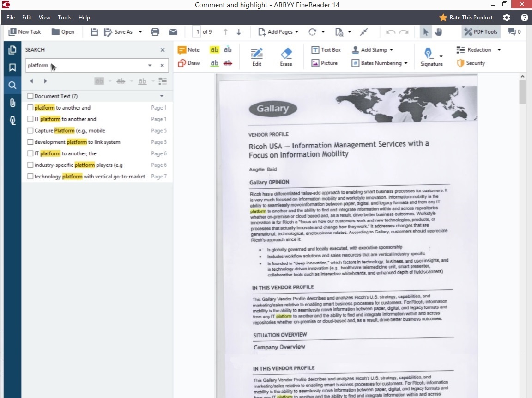Select the Search sidebar icon

pos(12,85)
